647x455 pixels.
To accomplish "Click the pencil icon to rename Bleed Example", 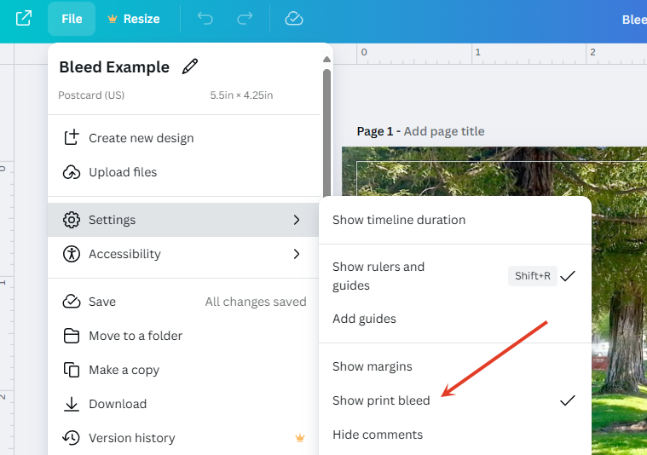I will click(190, 66).
